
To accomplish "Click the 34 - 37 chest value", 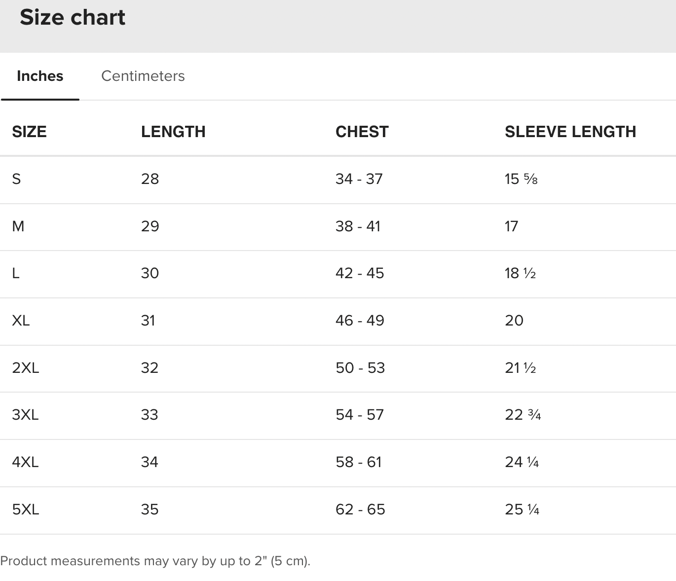I will pos(359,179).
